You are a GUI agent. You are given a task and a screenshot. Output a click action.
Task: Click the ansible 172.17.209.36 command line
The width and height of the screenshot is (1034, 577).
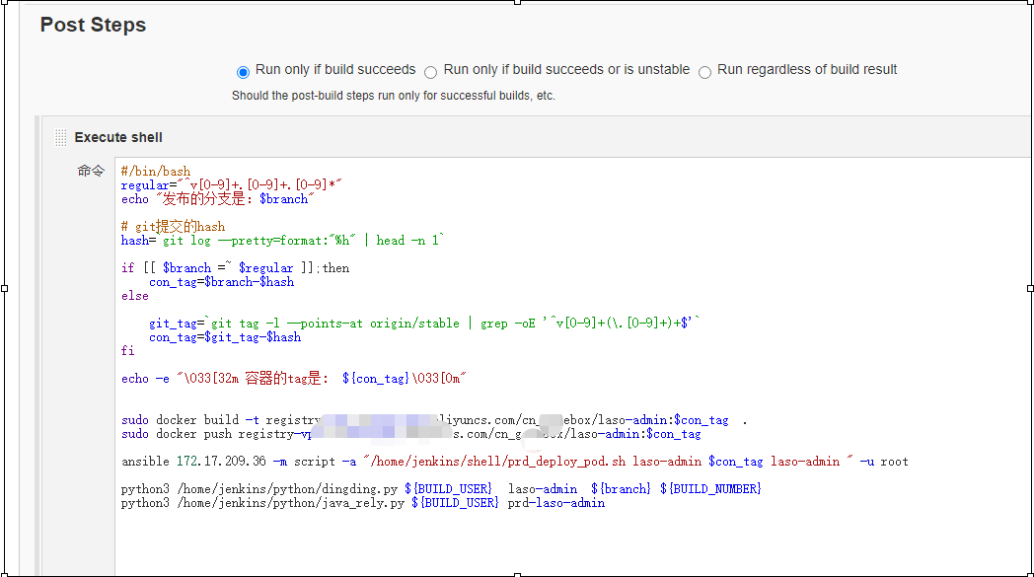pyautogui.click(x=514, y=462)
